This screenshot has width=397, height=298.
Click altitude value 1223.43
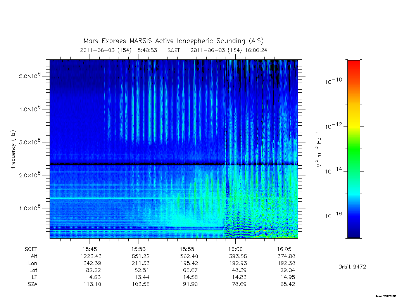coord(91,256)
